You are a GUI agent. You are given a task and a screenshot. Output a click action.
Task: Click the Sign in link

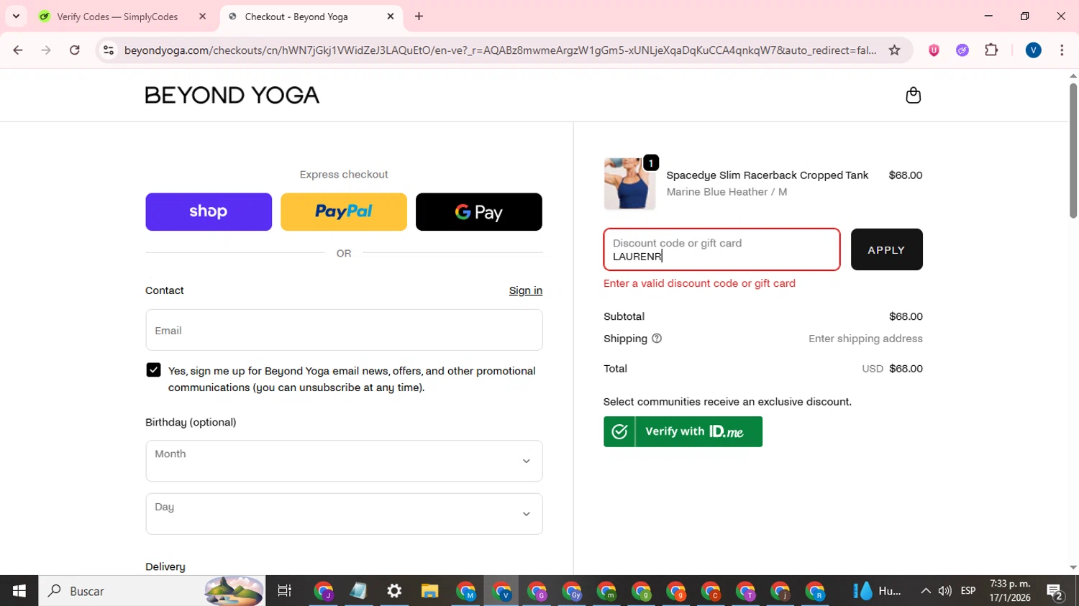coord(526,290)
